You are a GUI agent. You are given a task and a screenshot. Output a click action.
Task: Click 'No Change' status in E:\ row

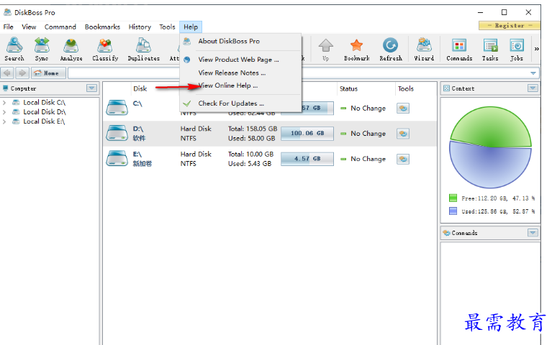click(368, 159)
